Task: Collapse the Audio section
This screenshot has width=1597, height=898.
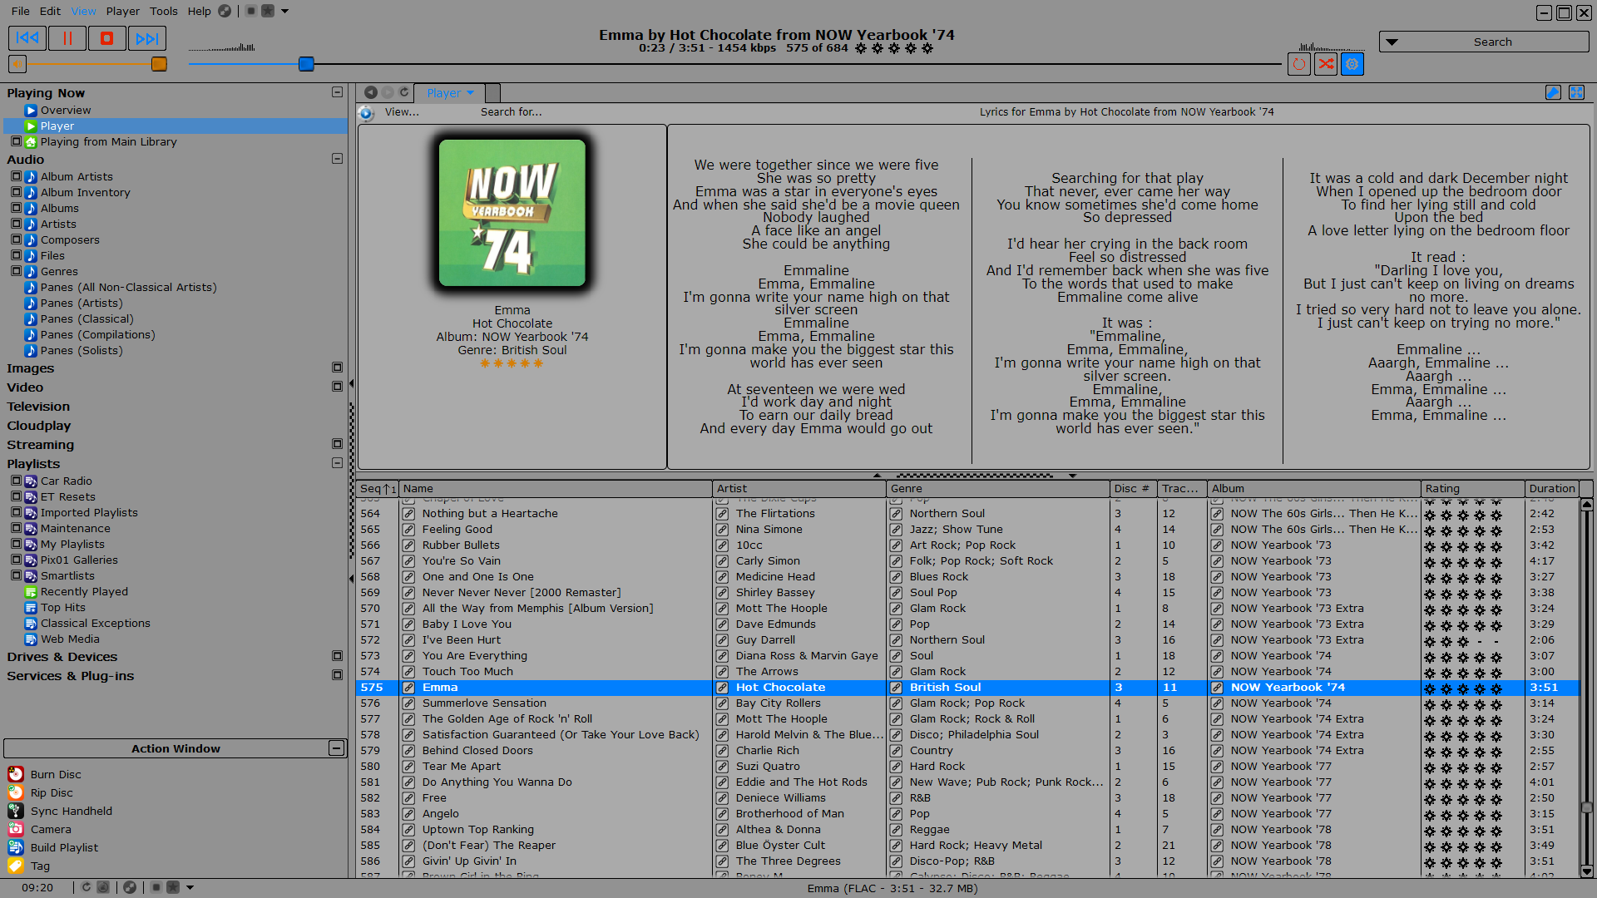Action: [337, 158]
